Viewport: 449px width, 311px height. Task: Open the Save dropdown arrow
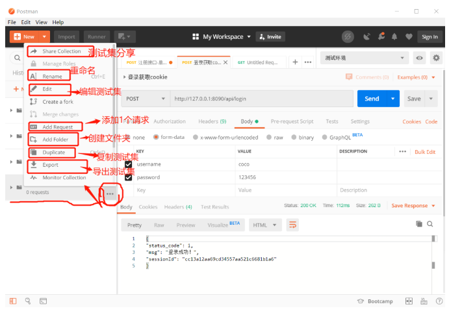pyautogui.click(x=431, y=99)
